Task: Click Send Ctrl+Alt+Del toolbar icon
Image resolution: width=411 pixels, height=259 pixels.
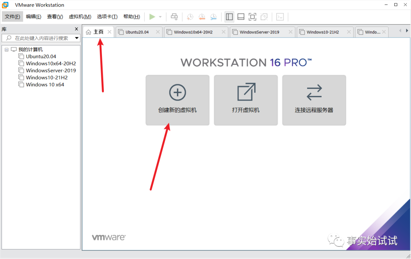Action: (x=174, y=17)
